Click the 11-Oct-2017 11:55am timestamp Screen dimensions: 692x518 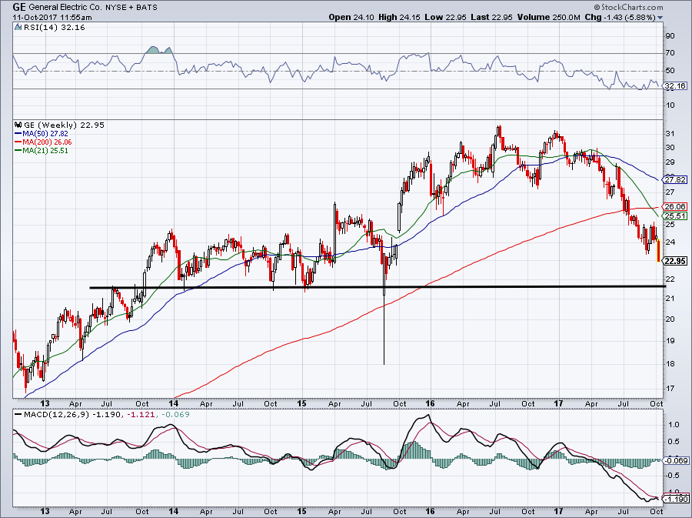(x=52, y=18)
